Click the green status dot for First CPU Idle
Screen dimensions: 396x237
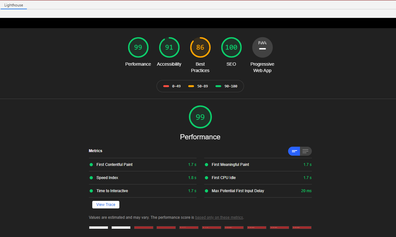click(x=206, y=178)
